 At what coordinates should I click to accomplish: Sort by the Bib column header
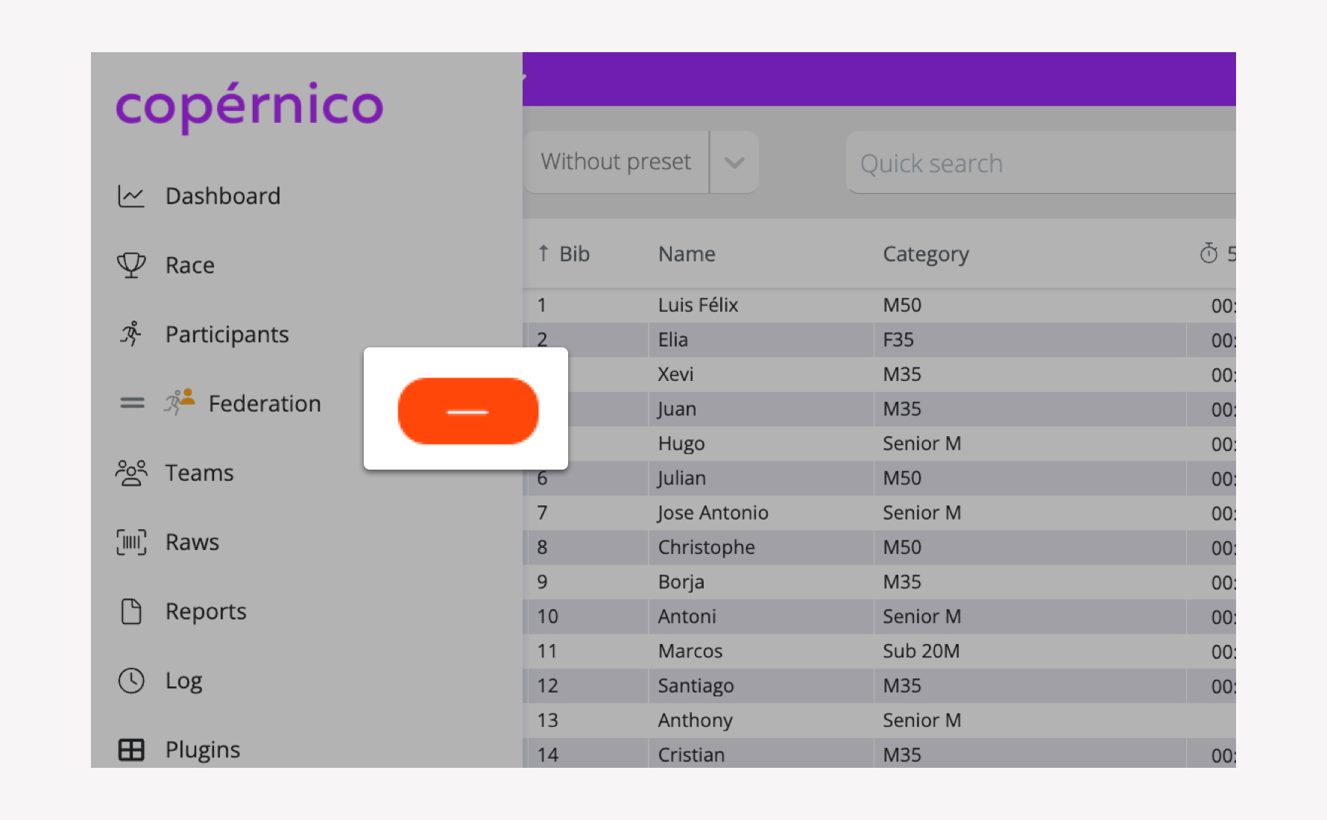pyautogui.click(x=575, y=253)
